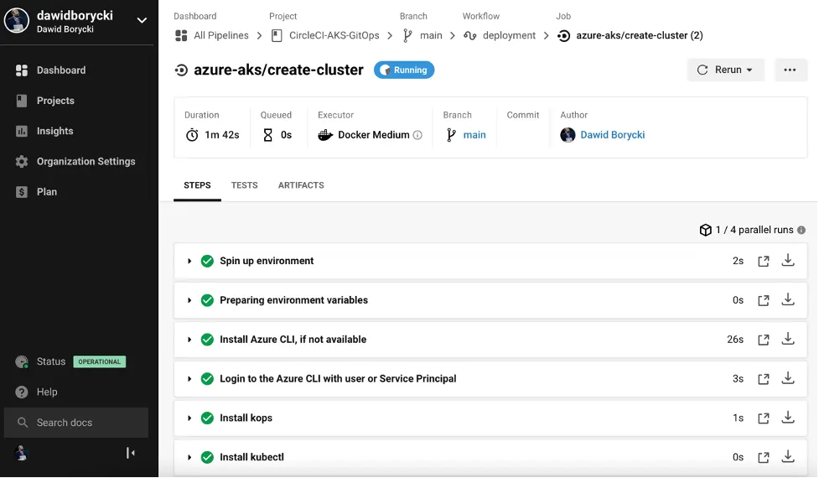Click the dawidborycki profile avatar at top
The height and width of the screenshot is (478, 819).
pos(16,20)
